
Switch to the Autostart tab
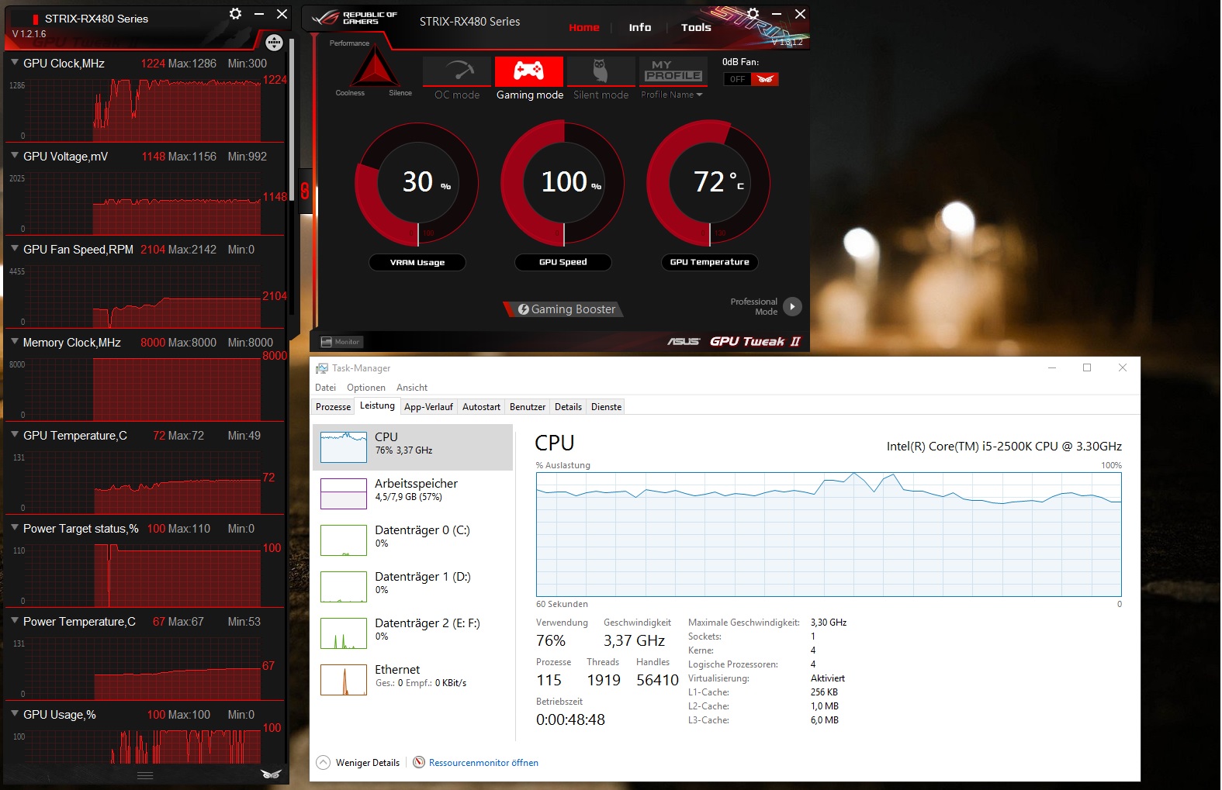pos(481,407)
